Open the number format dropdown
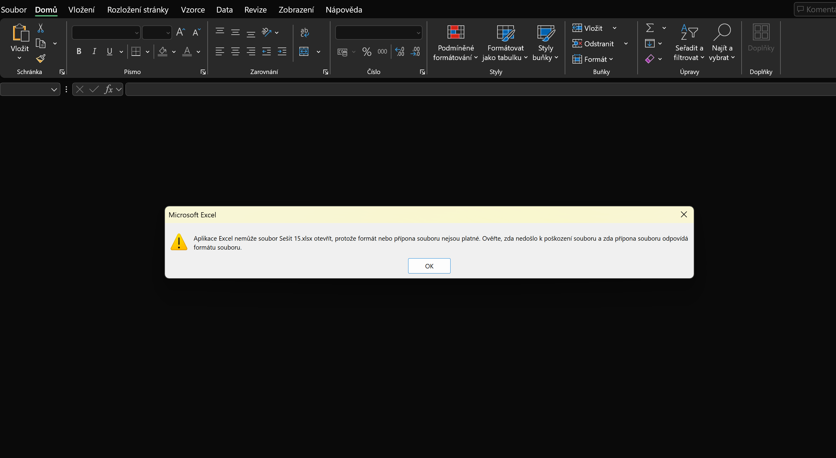 point(418,33)
